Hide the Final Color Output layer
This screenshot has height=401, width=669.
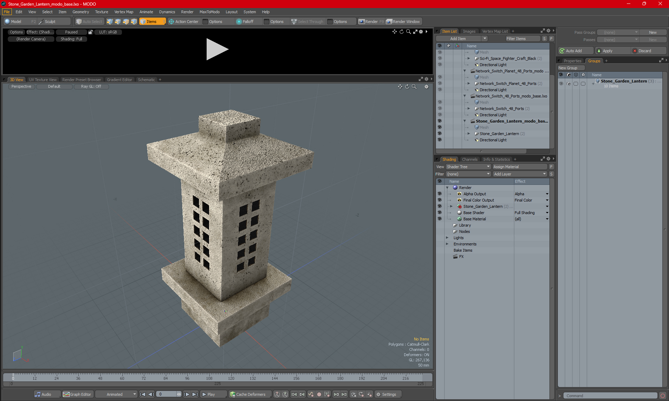[x=439, y=200]
